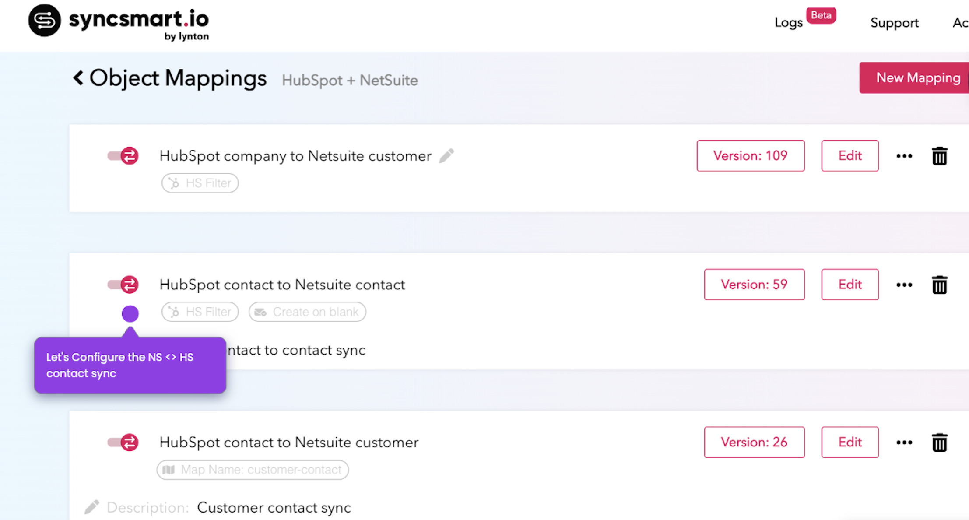Disable HubSpot contact to Netsuite contact sync
The height and width of the screenshot is (520, 969).
(123, 285)
